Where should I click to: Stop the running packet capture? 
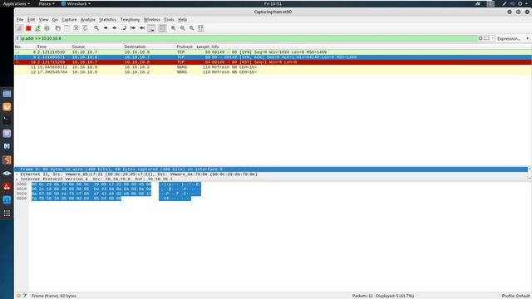click(28, 28)
